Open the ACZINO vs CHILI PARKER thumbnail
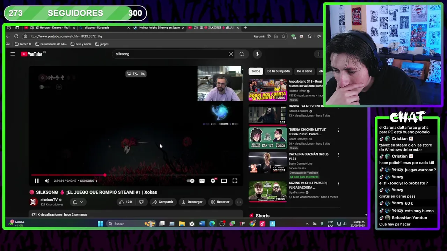Screen dimensions: 447x251 pyautogui.click(x=268, y=191)
